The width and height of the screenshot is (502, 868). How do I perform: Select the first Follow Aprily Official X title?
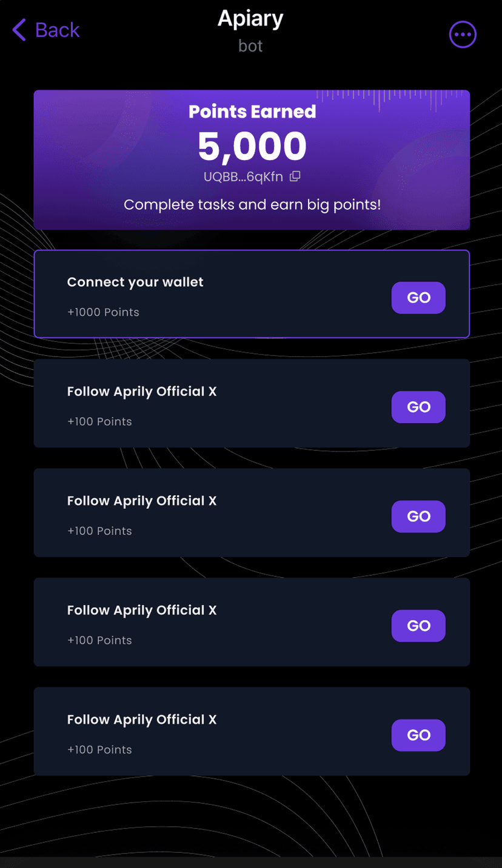click(x=142, y=392)
